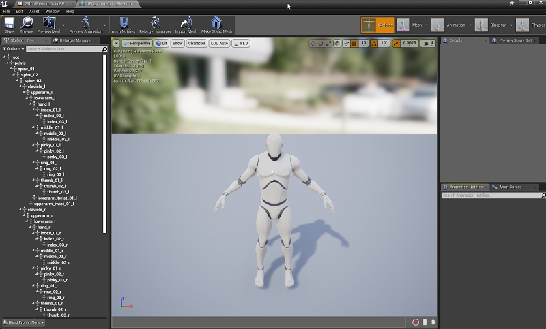This screenshot has height=329, width=546.
Task: Switch to Animation editor mode
Action: point(448,25)
